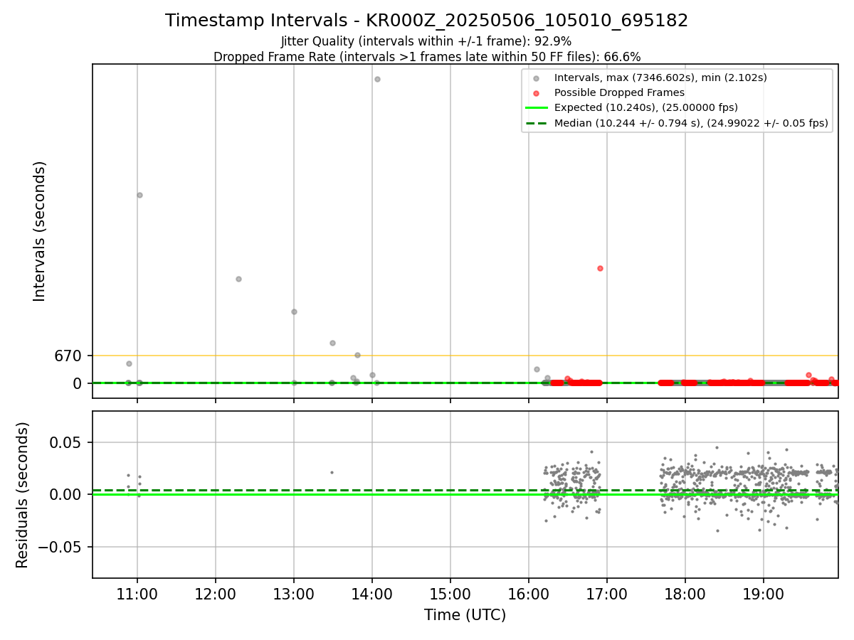854x640 pixels.
Task: Click the 16:00 x-axis tick label
Action: tap(529, 593)
